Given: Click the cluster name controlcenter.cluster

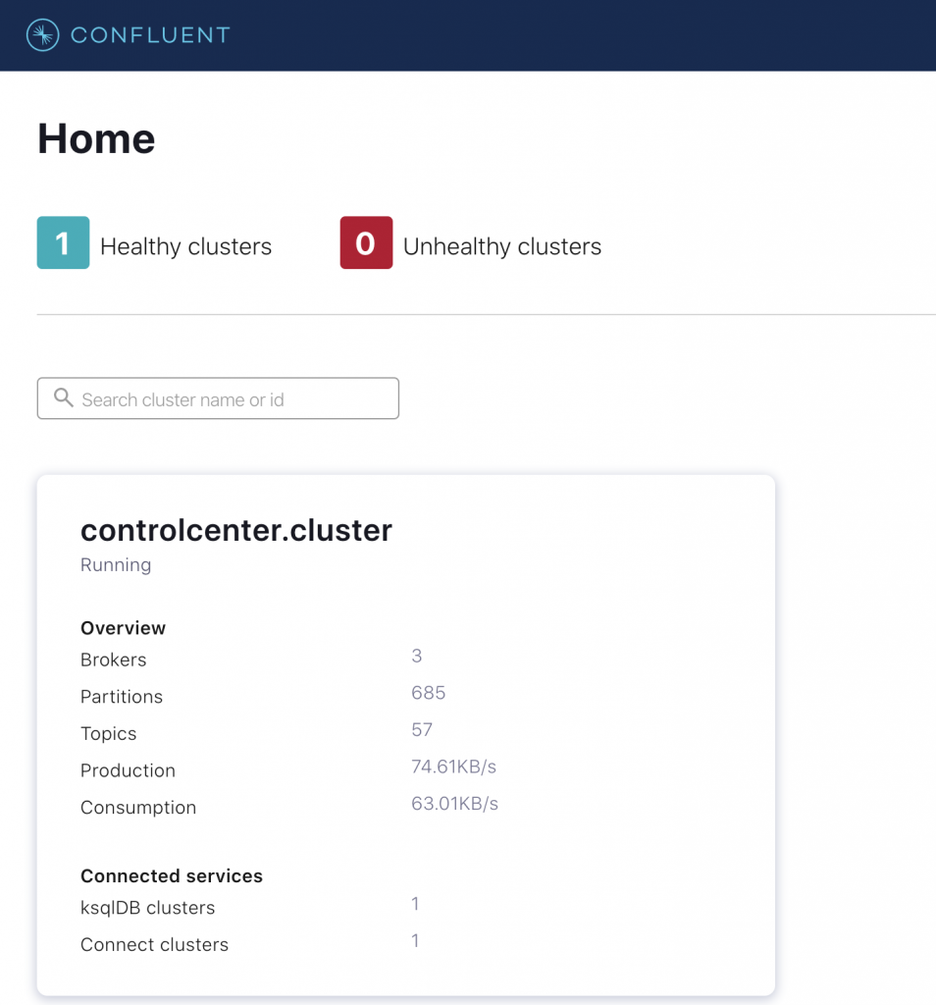Looking at the screenshot, I should tap(235, 530).
